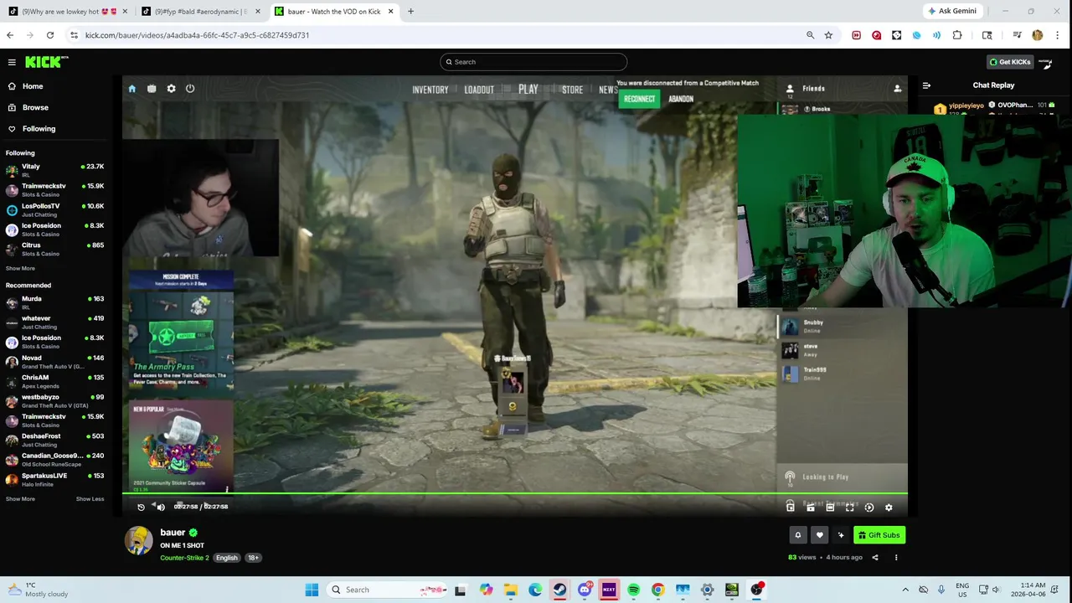
Task: Open the Kick sidebar hamburger menu
Action: [x=12, y=62]
